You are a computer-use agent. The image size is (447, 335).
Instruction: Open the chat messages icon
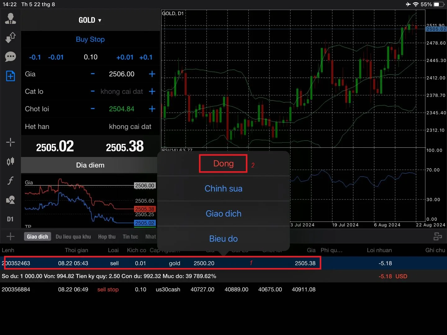[11, 57]
